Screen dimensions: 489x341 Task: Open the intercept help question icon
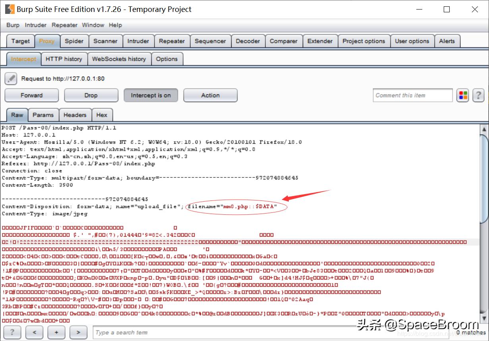pos(479,95)
